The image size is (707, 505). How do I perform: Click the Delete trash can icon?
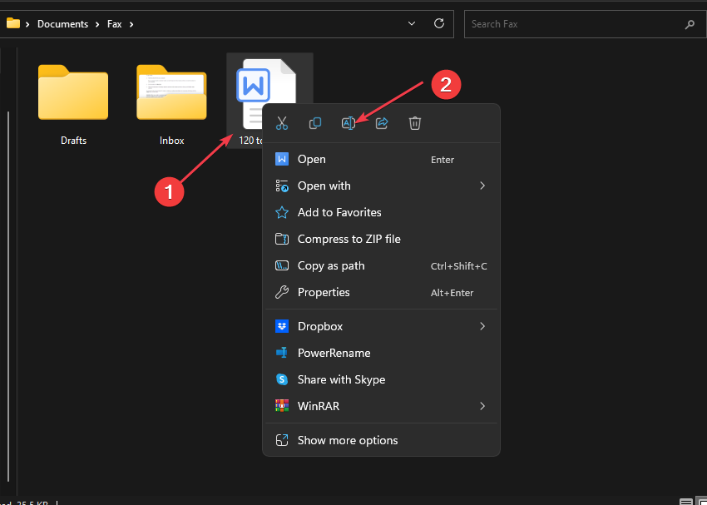415,123
